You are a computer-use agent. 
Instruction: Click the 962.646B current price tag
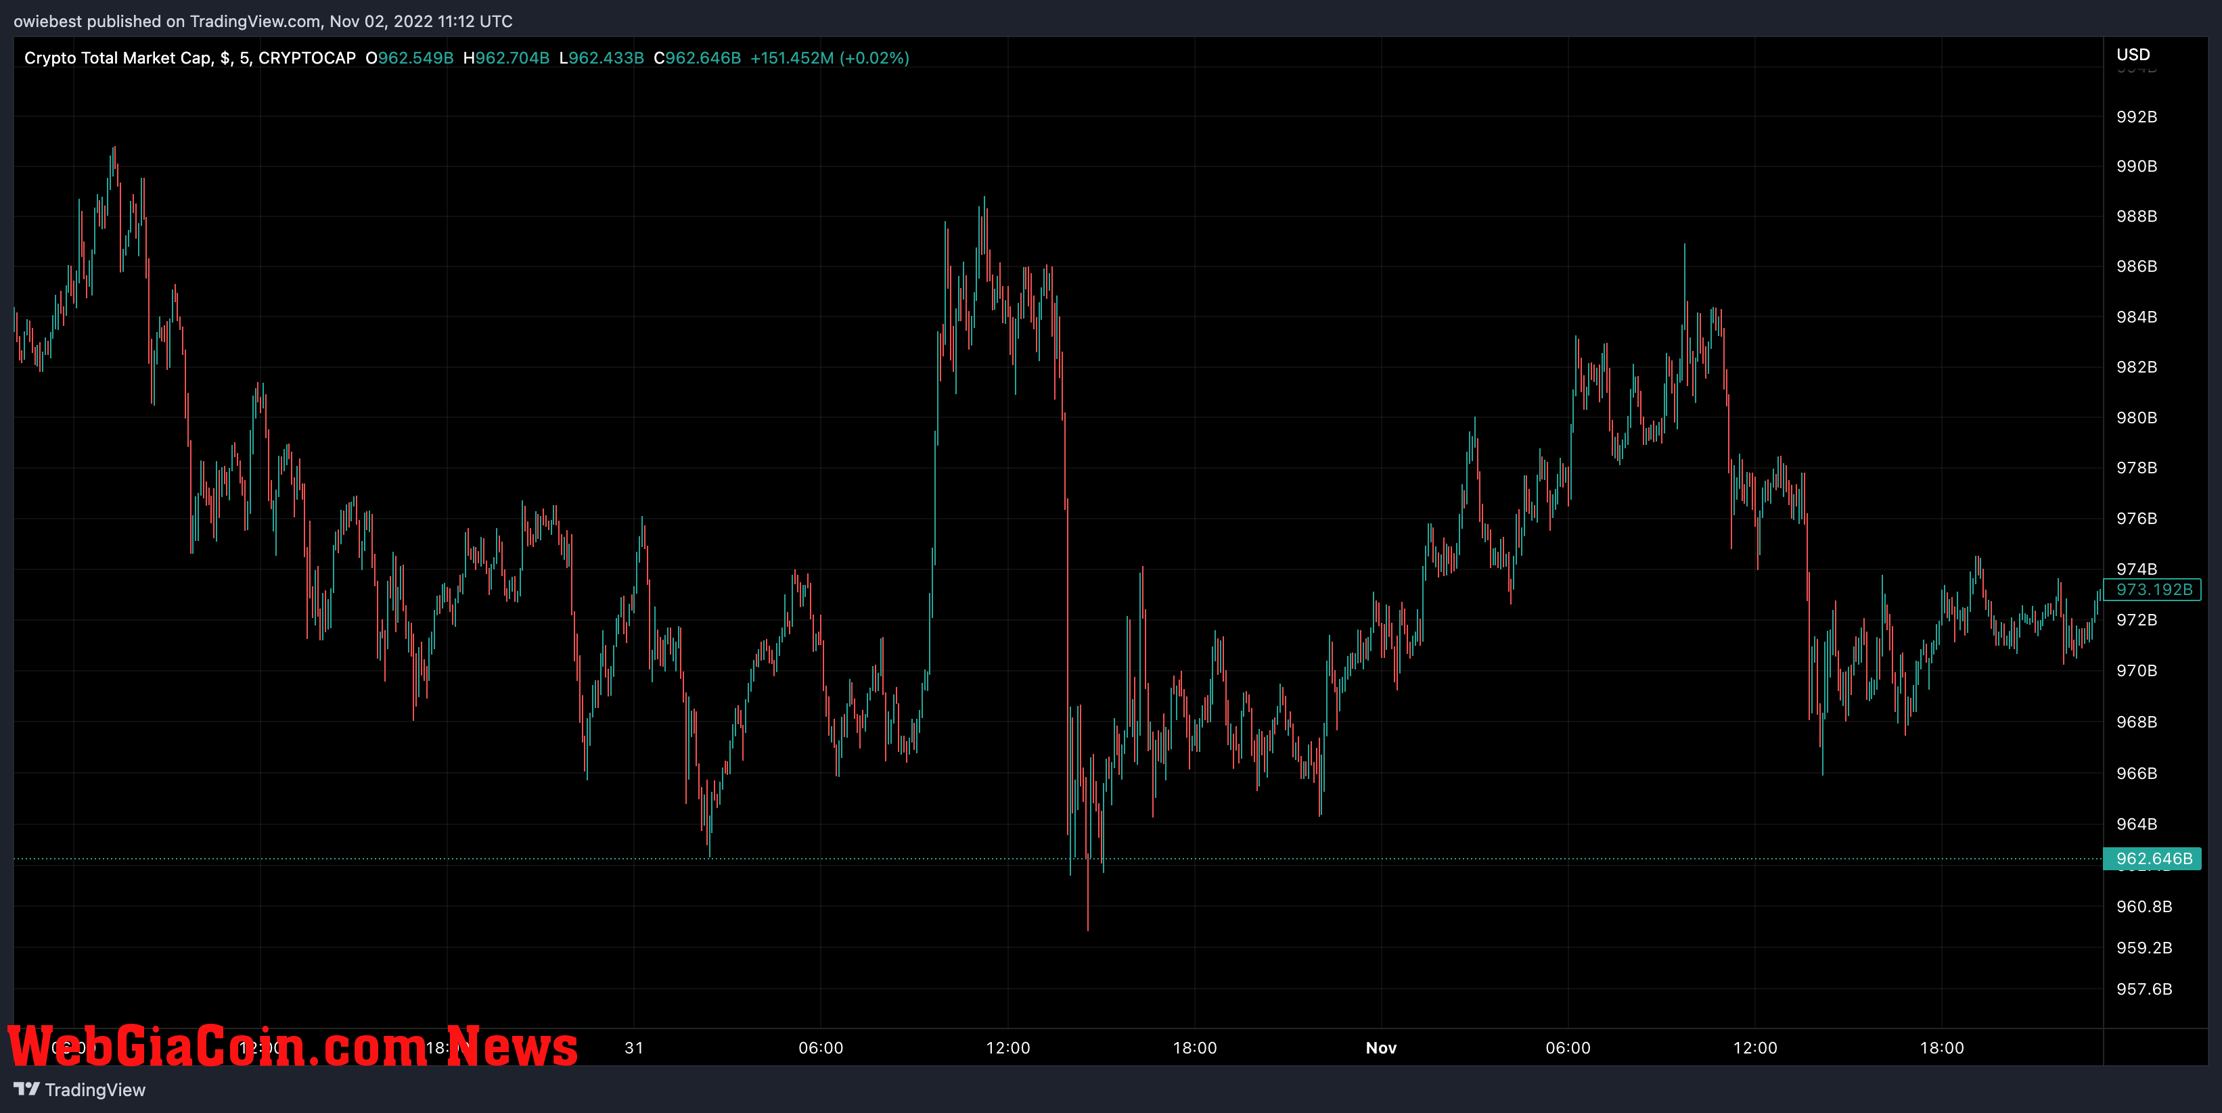pos(2153,859)
